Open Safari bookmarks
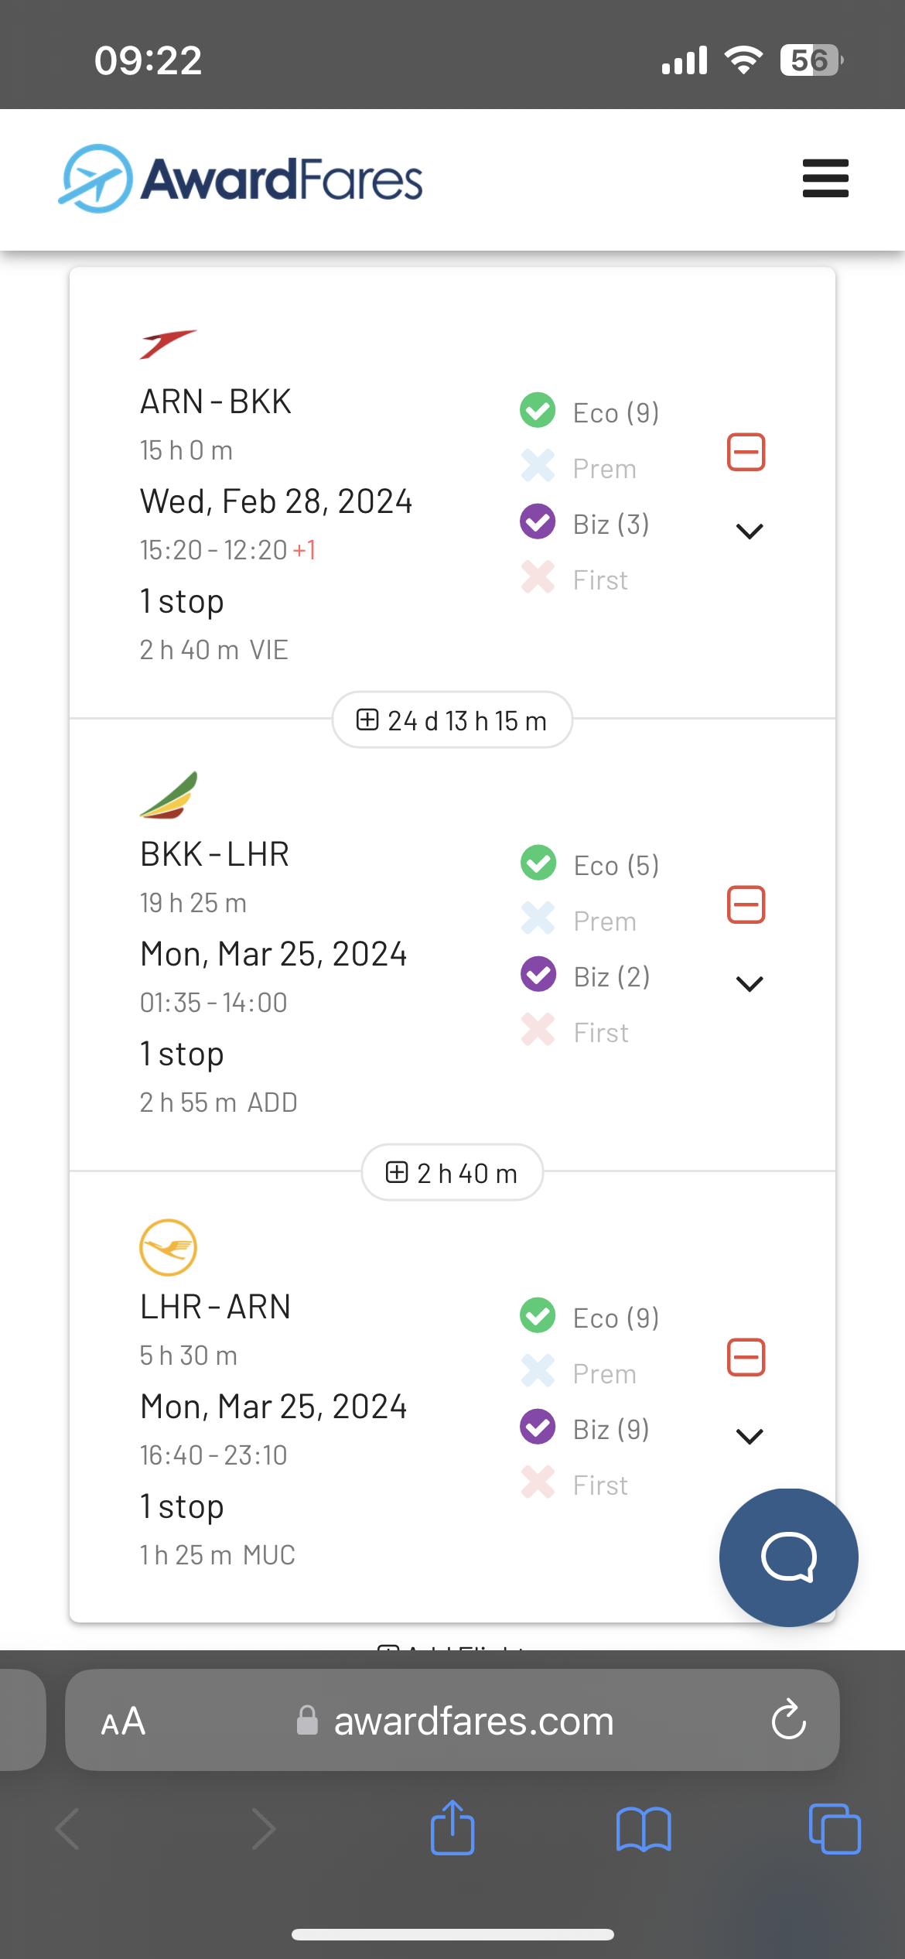 click(x=644, y=1829)
